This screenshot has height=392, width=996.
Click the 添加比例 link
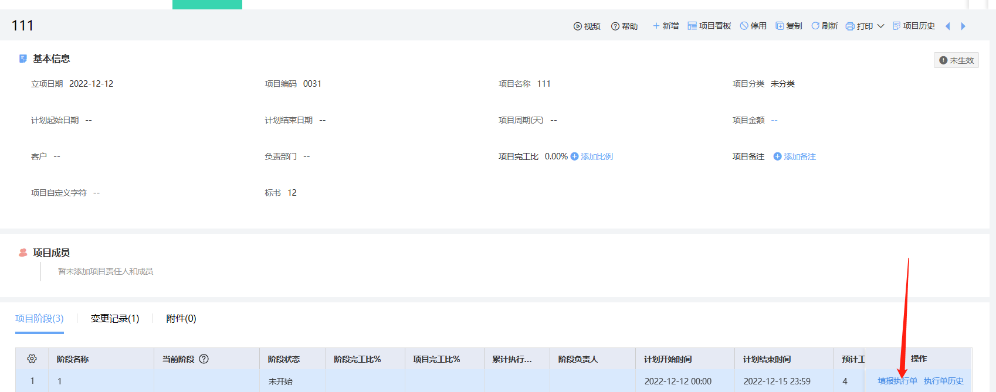[x=592, y=156]
